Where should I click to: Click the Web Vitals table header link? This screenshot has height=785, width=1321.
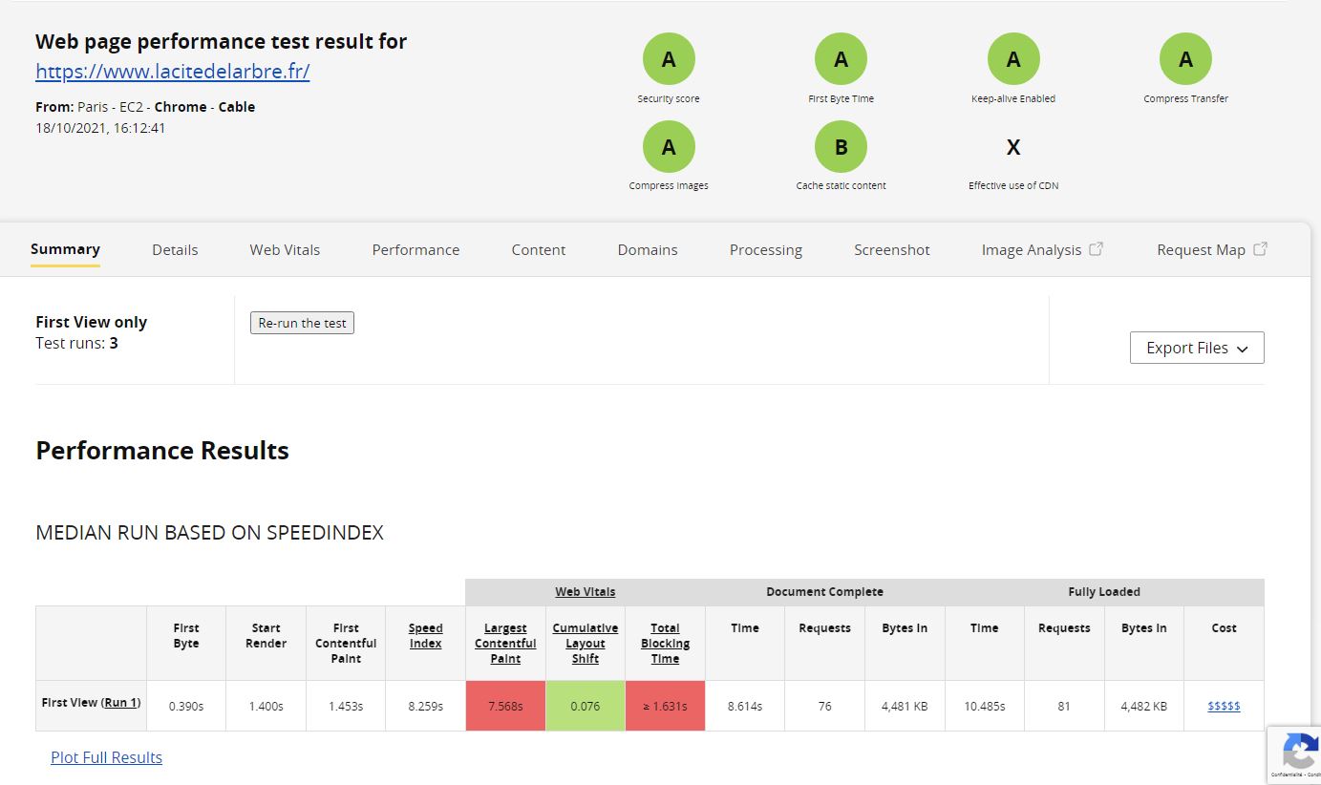pyautogui.click(x=586, y=592)
